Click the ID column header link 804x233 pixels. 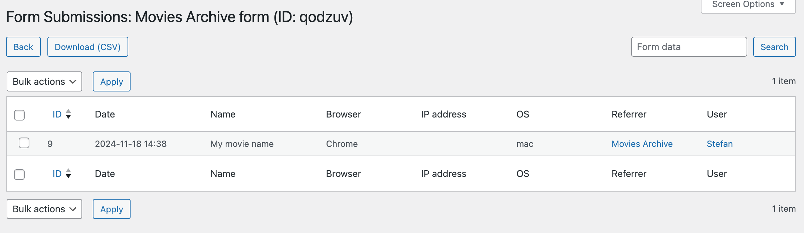coord(57,114)
